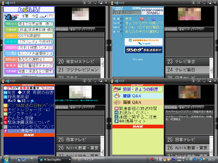The height and width of the screenshot is (163, 218).
Task: Select the スポーツ bullet in tv asahi panel
Action: point(121,27)
